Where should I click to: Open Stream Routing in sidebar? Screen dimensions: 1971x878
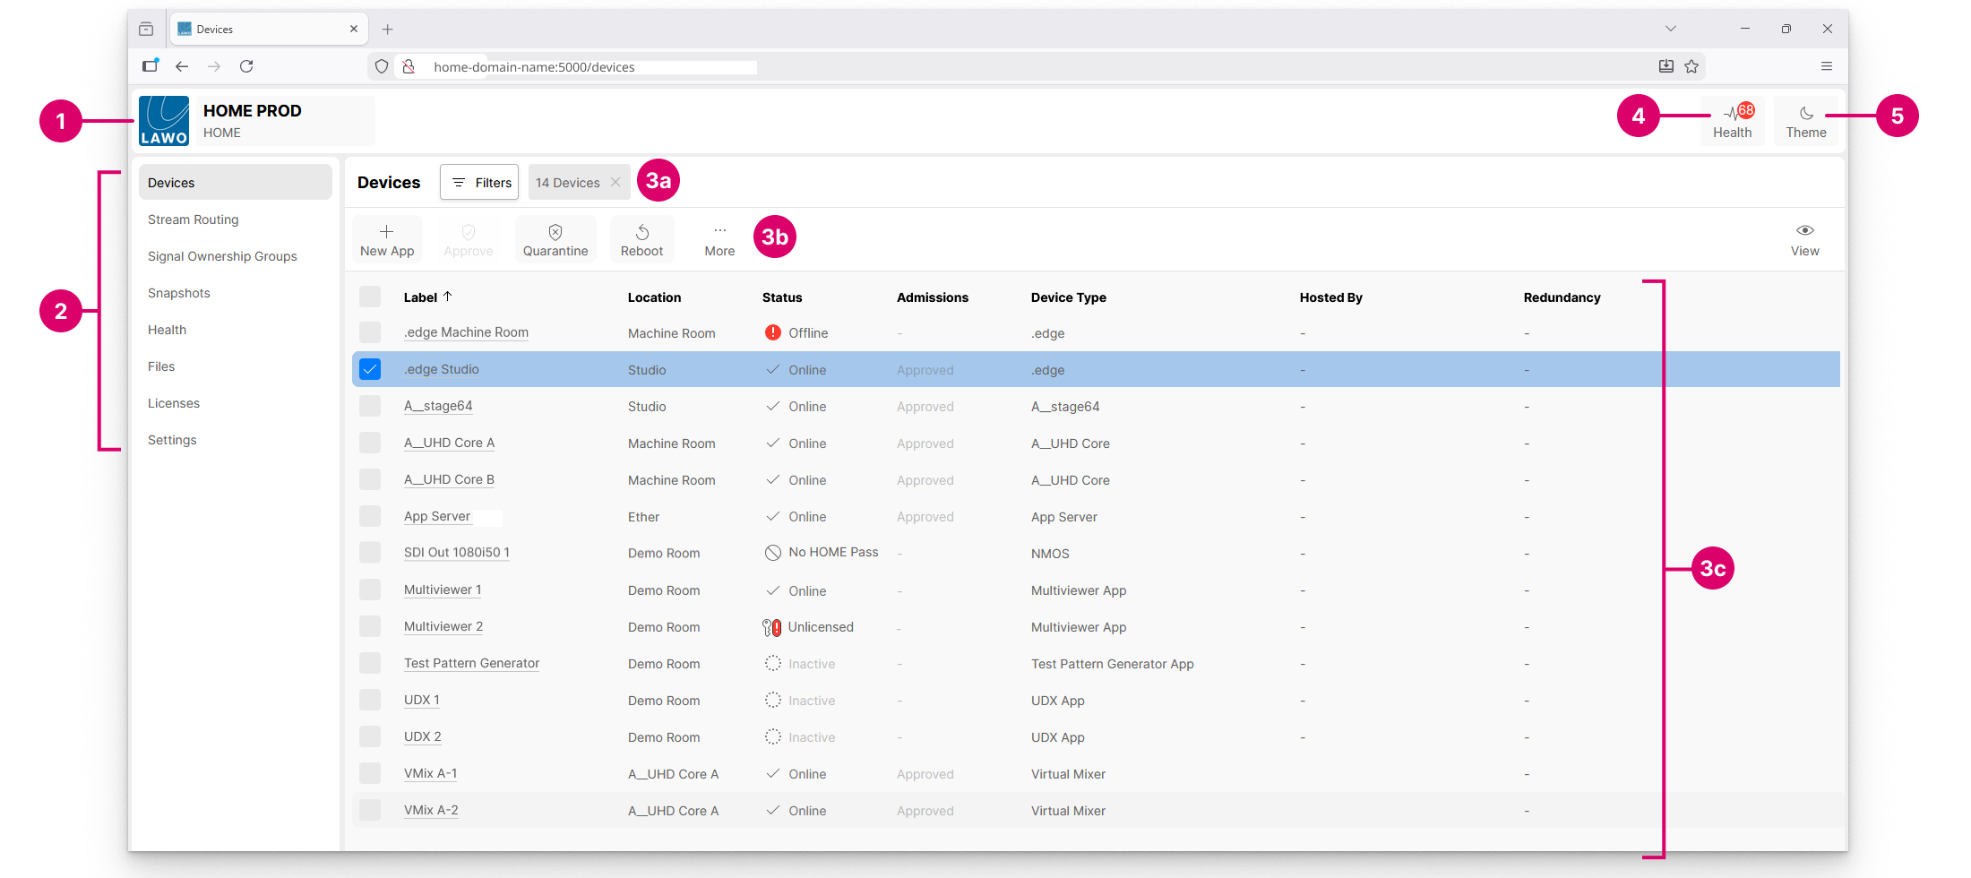194,219
